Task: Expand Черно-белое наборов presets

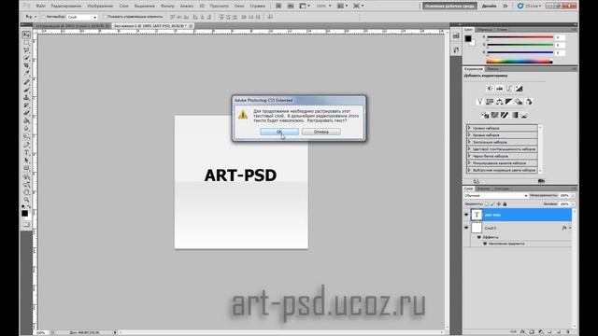Action: coord(469,156)
